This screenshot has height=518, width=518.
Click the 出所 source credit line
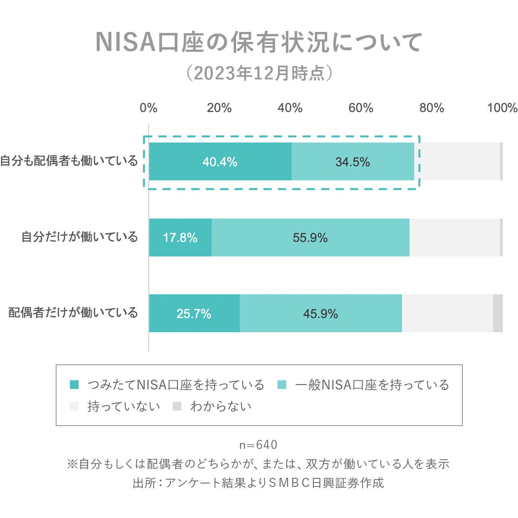[259, 483]
